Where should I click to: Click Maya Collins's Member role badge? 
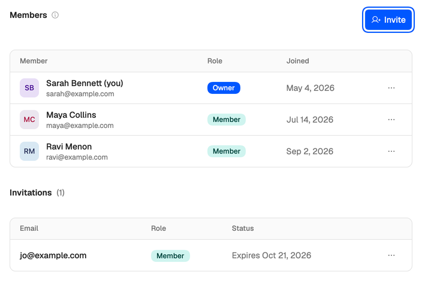click(227, 120)
